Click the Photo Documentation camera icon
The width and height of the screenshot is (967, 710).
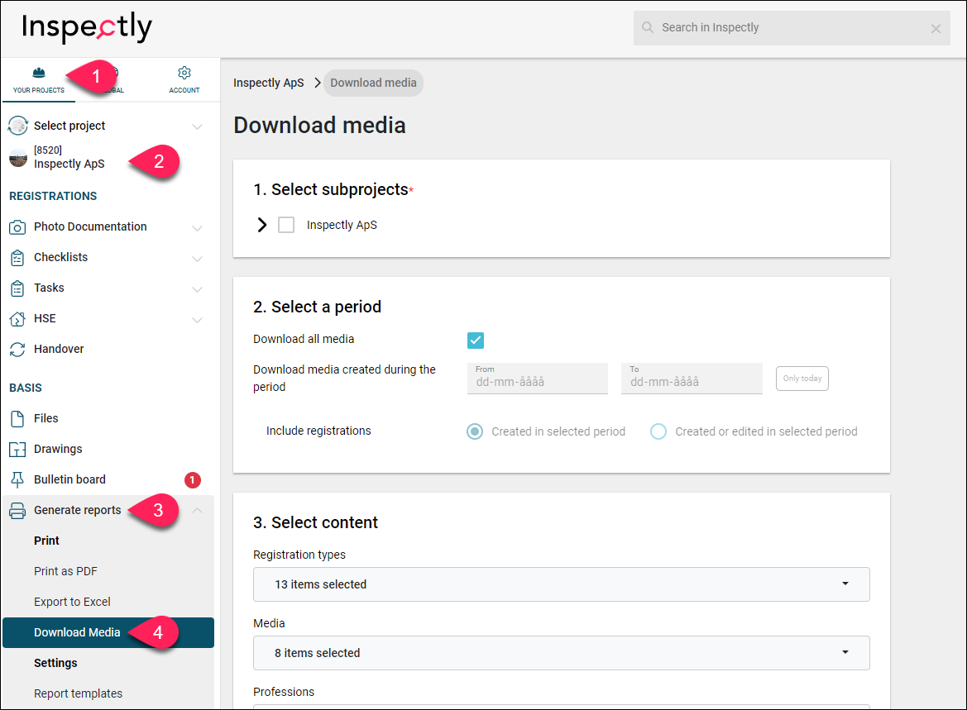pos(17,227)
